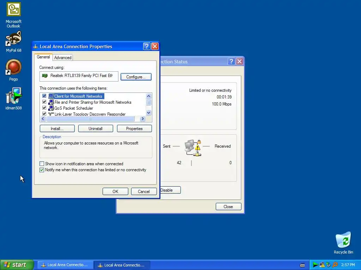Switch to the Advanced tab
The width and height of the screenshot is (361, 270).
(63, 58)
